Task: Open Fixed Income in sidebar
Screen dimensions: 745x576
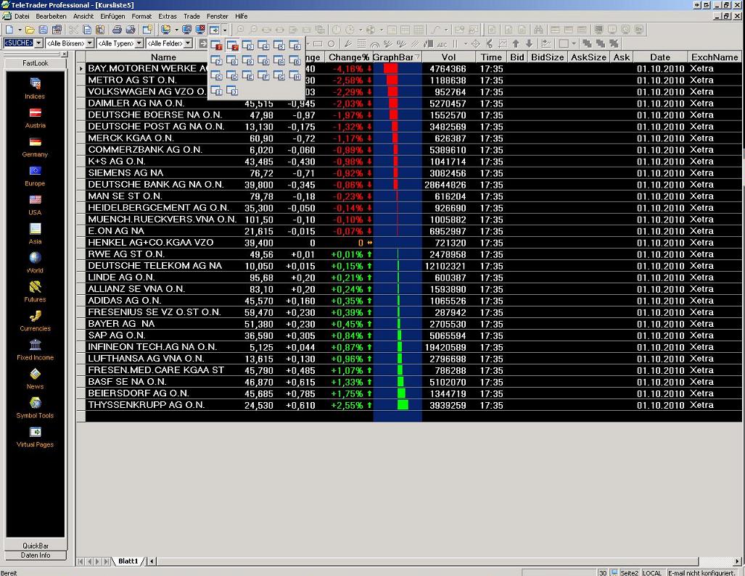Action: (35, 344)
